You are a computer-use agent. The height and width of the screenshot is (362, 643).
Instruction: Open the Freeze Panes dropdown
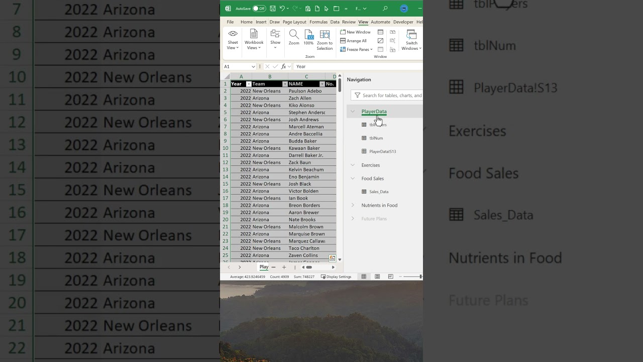pos(357,49)
